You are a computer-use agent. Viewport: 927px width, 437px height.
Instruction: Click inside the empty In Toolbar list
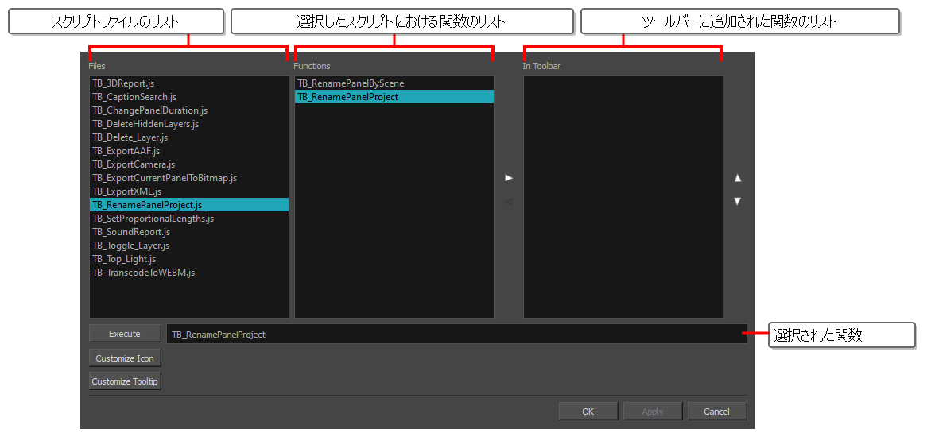tap(623, 197)
